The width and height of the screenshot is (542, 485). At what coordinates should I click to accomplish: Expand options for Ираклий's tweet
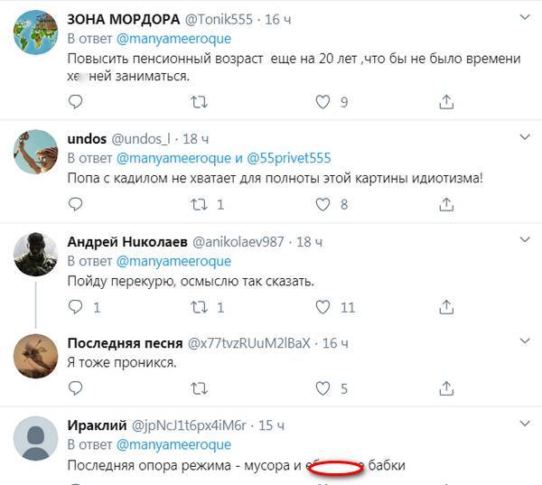522,424
